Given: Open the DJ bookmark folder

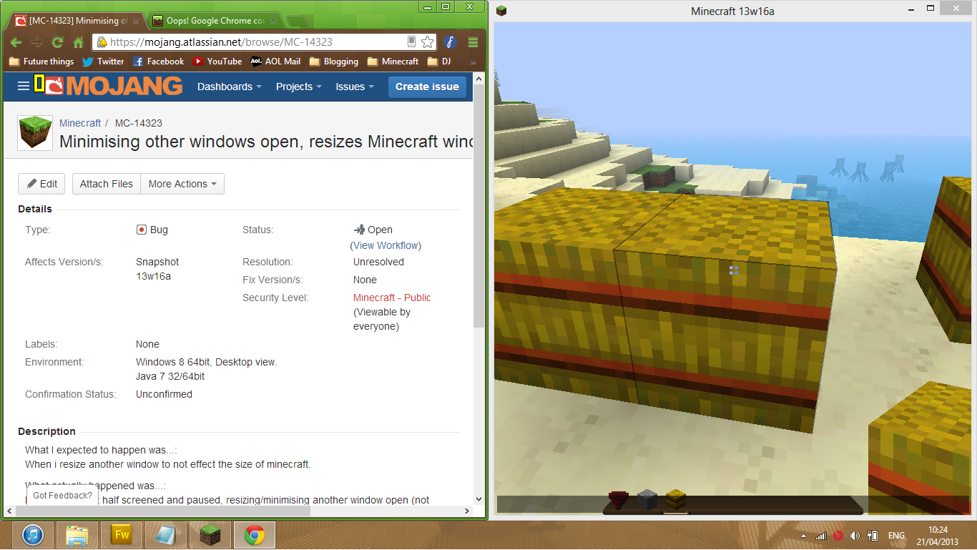Looking at the screenshot, I should tap(439, 62).
